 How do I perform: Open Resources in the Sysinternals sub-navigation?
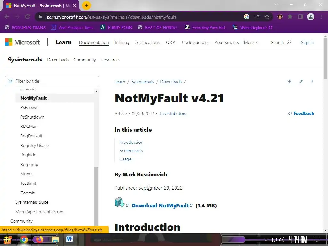[111, 60]
